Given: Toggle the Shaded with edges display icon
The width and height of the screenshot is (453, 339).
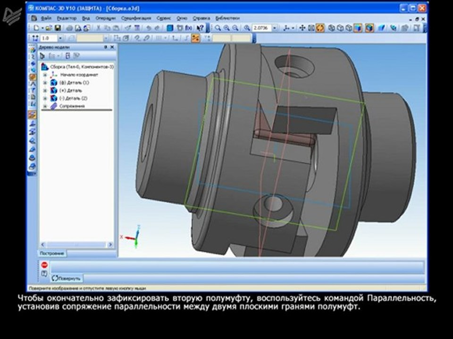Looking at the screenshot, I should pyautogui.click(x=369, y=28).
